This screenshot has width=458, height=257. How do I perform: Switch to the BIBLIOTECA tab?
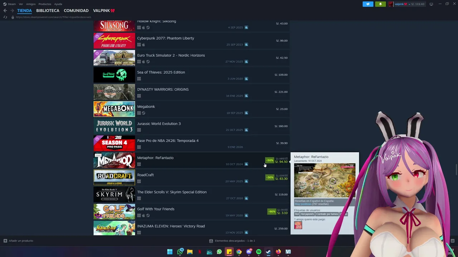pyautogui.click(x=48, y=11)
